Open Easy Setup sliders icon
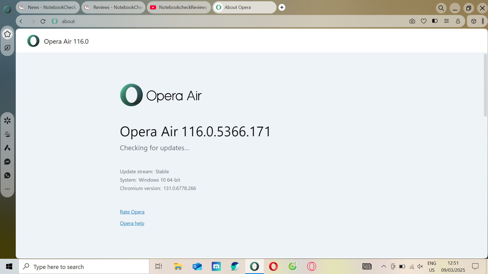This screenshot has height=274, width=488. tap(447, 21)
